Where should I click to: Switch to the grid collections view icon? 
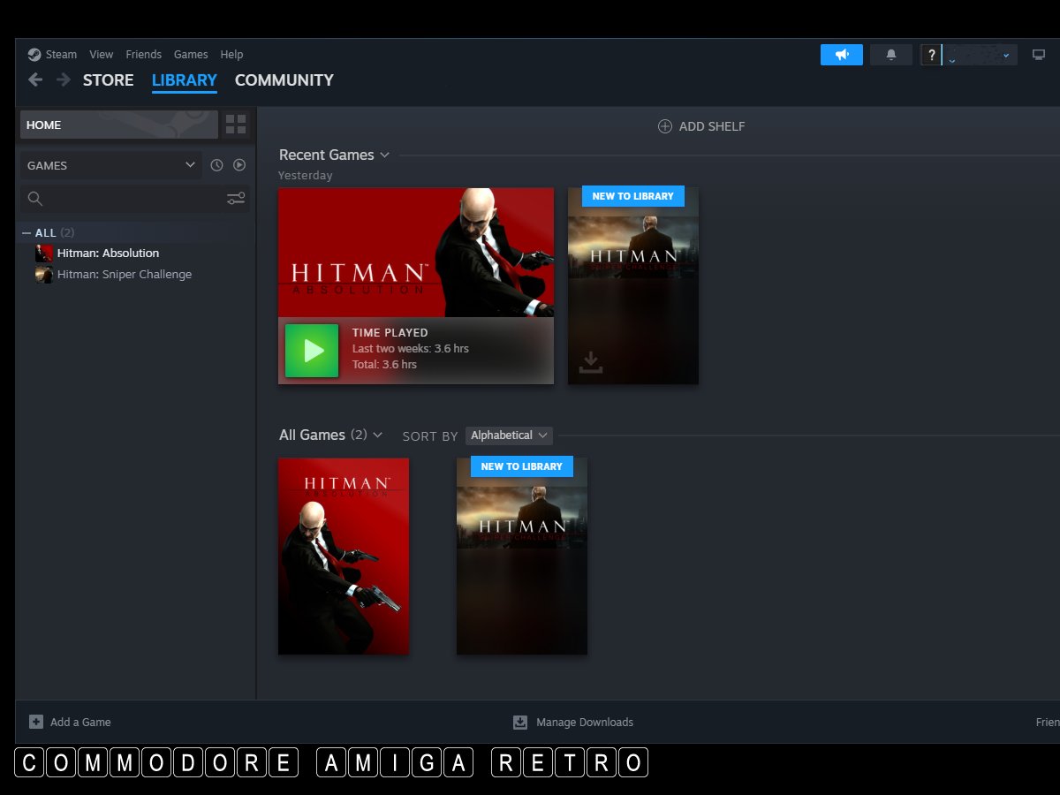pyautogui.click(x=236, y=125)
